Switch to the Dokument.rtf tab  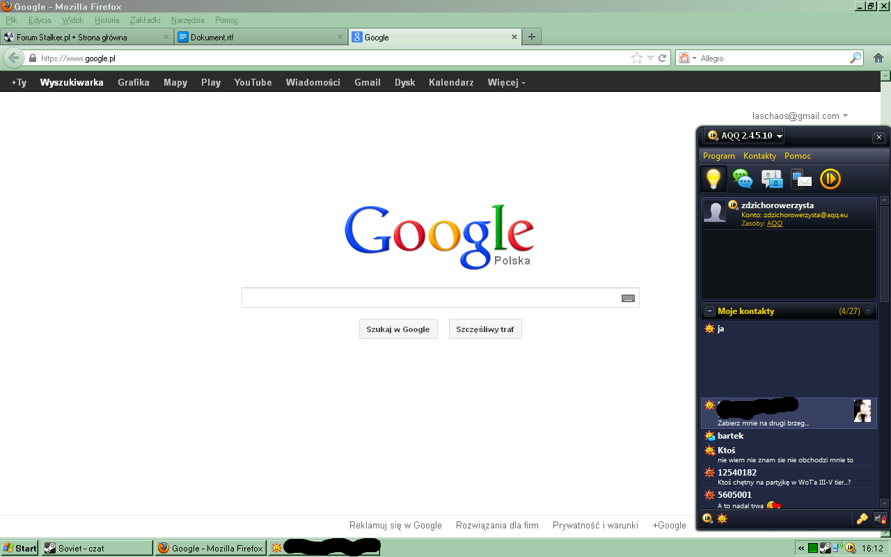point(260,37)
